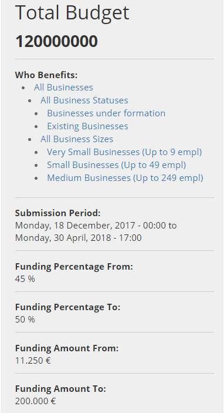Open the All Businesses link
The height and width of the screenshot is (413, 224).
[63, 88]
